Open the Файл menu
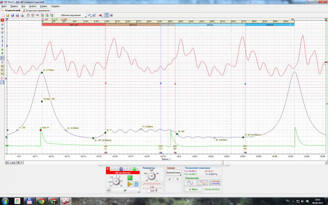 pos(4,6)
